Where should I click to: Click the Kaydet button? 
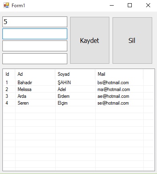click(90, 40)
